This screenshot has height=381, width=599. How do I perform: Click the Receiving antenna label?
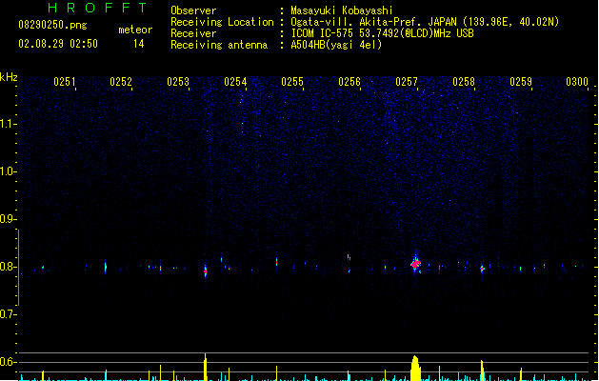(219, 45)
